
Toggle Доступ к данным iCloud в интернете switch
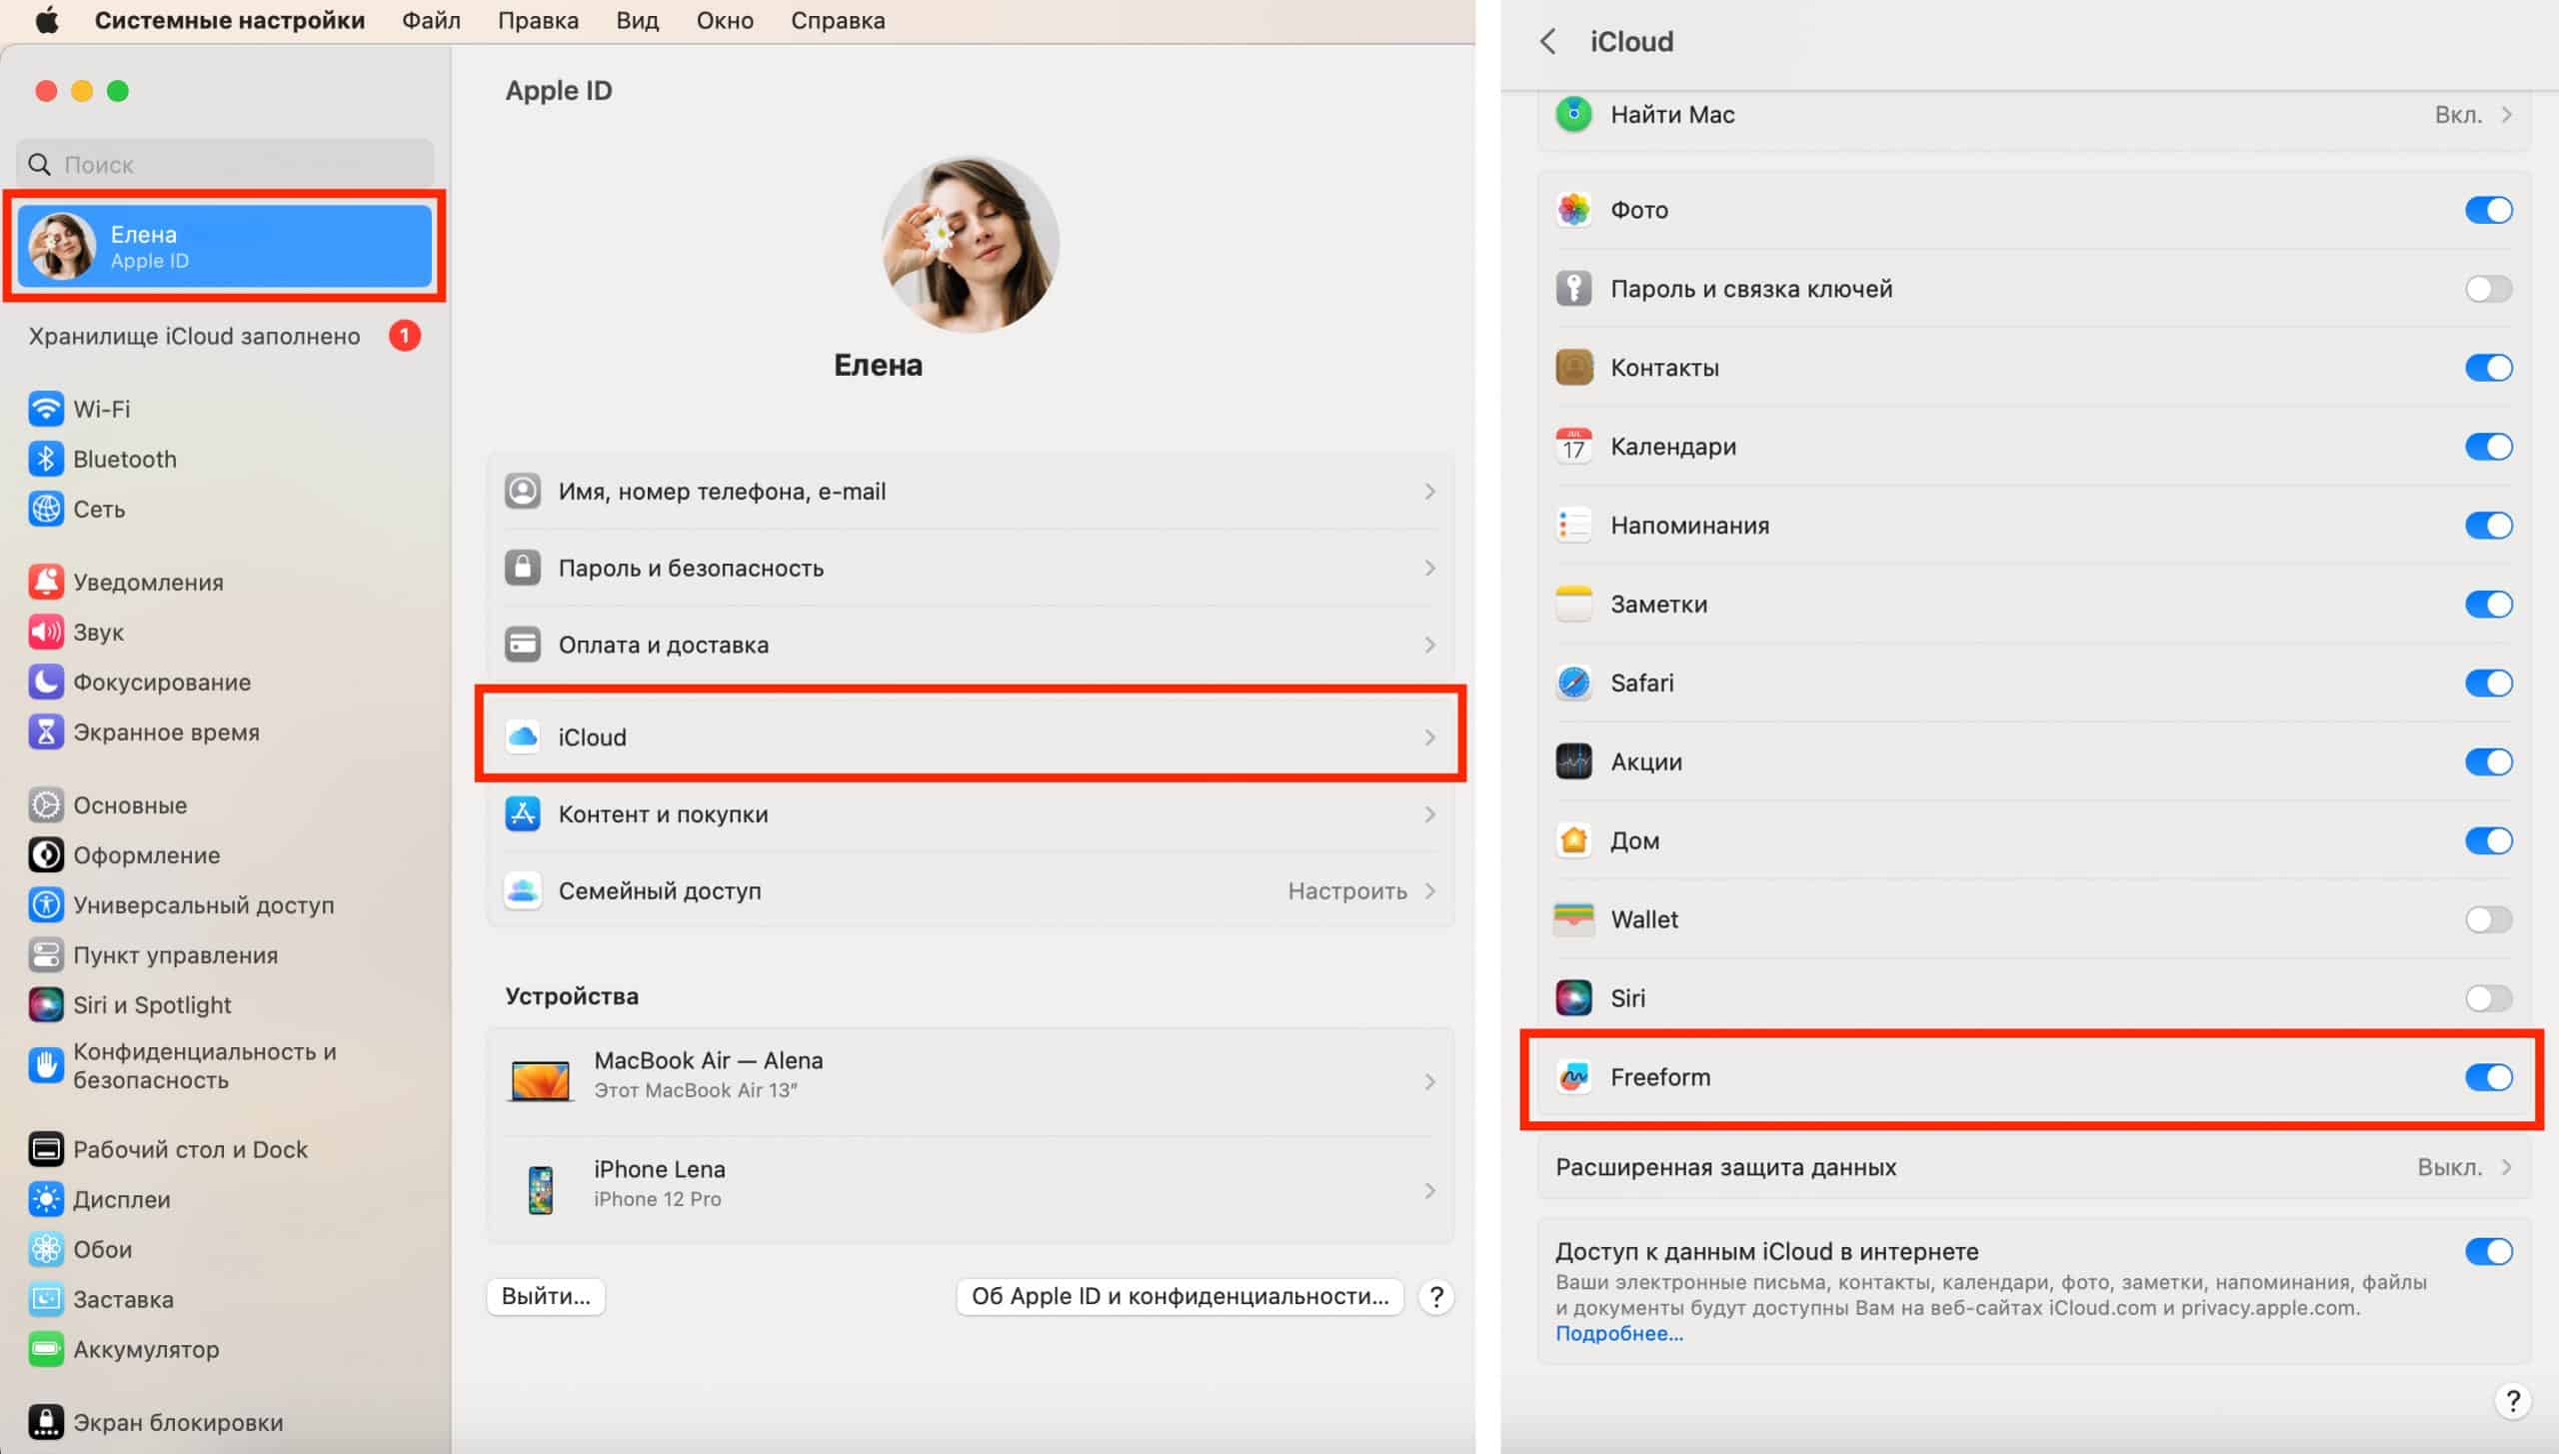pos(2488,1251)
